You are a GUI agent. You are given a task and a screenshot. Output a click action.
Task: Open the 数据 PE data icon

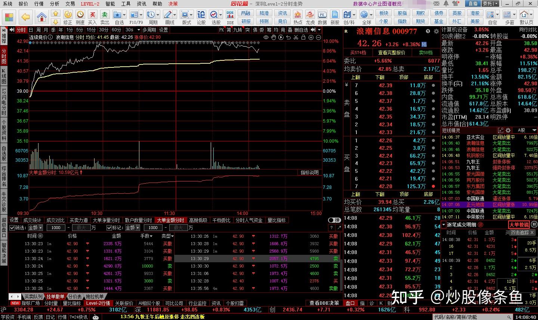point(322,14)
